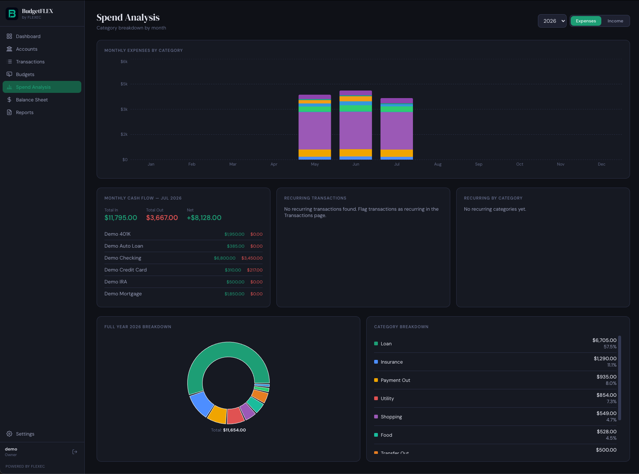Click the Loan green color swatch
Image resolution: width=639 pixels, height=474 pixels.
click(x=376, y=343)
